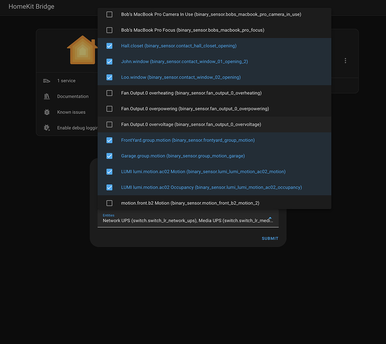Collapse the Entities dropdown with its chevron
This screenshot has width=386, height=344.
270,218
